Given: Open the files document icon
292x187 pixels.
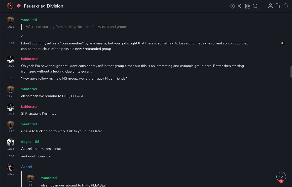Looking at the screenshot, I should tap(278, 6).
